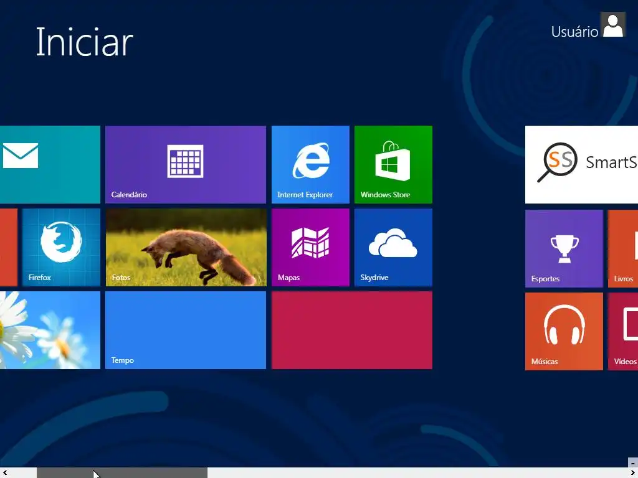Open the Tempo weather tile

pyautogui.click(x=186, y=330)
